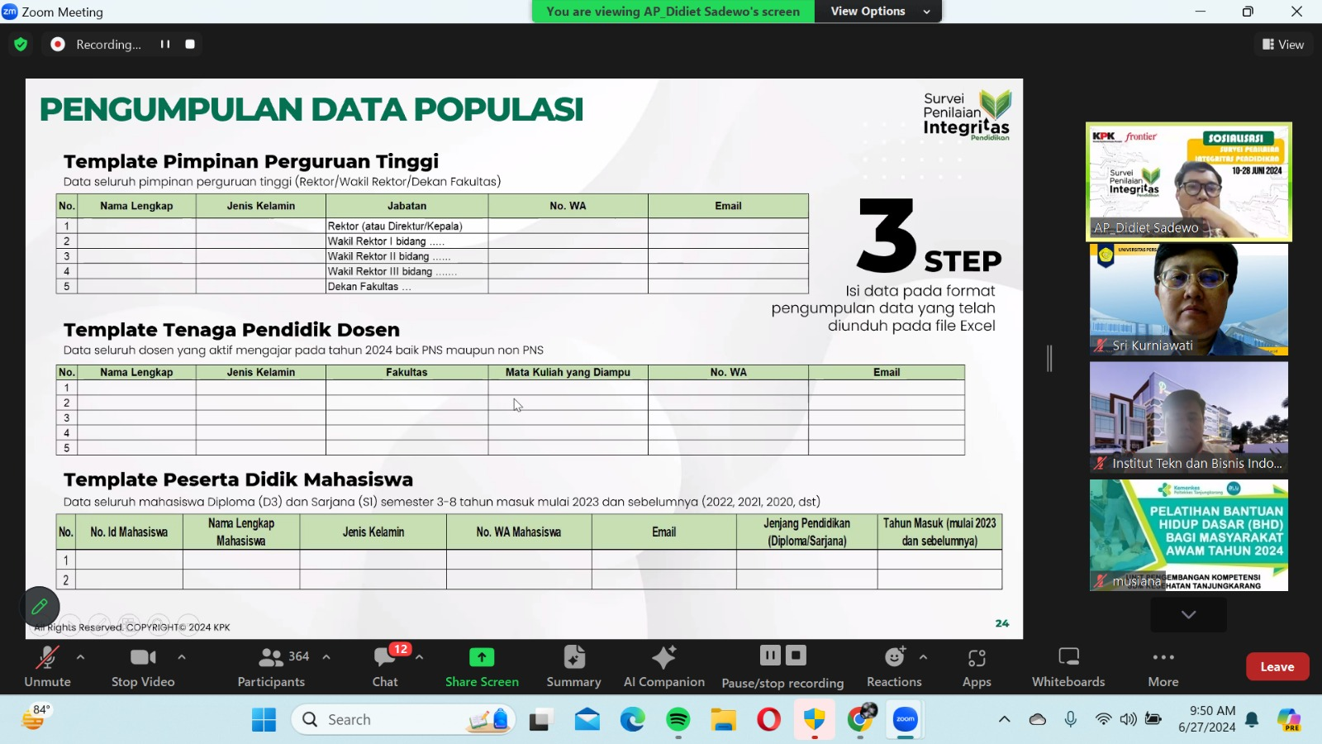This screenshot has height=744, width=1322.
Task: Click the OneDrive cloud tray icon
Action: [1038, 719]
